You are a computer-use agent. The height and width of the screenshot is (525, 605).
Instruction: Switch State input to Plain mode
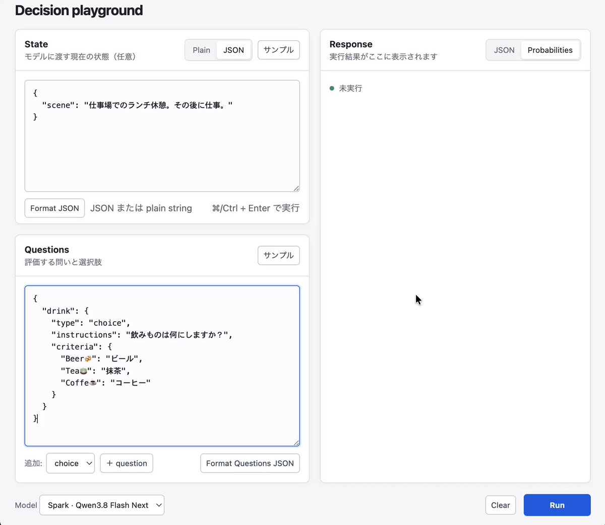click(201, 50)
